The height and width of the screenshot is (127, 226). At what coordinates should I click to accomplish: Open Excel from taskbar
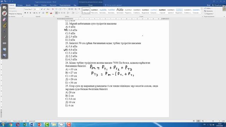click(25, 125)
